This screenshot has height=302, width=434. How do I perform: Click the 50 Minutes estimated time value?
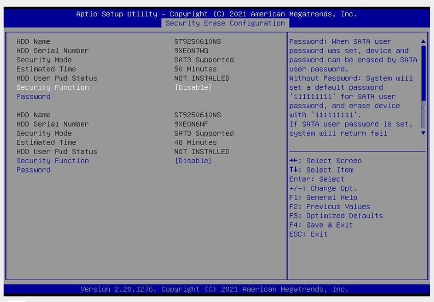click(x=196, y=69)
